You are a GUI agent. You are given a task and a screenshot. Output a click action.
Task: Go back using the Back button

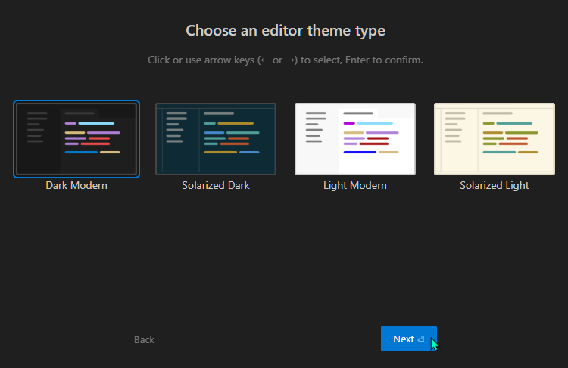[144, 339]
